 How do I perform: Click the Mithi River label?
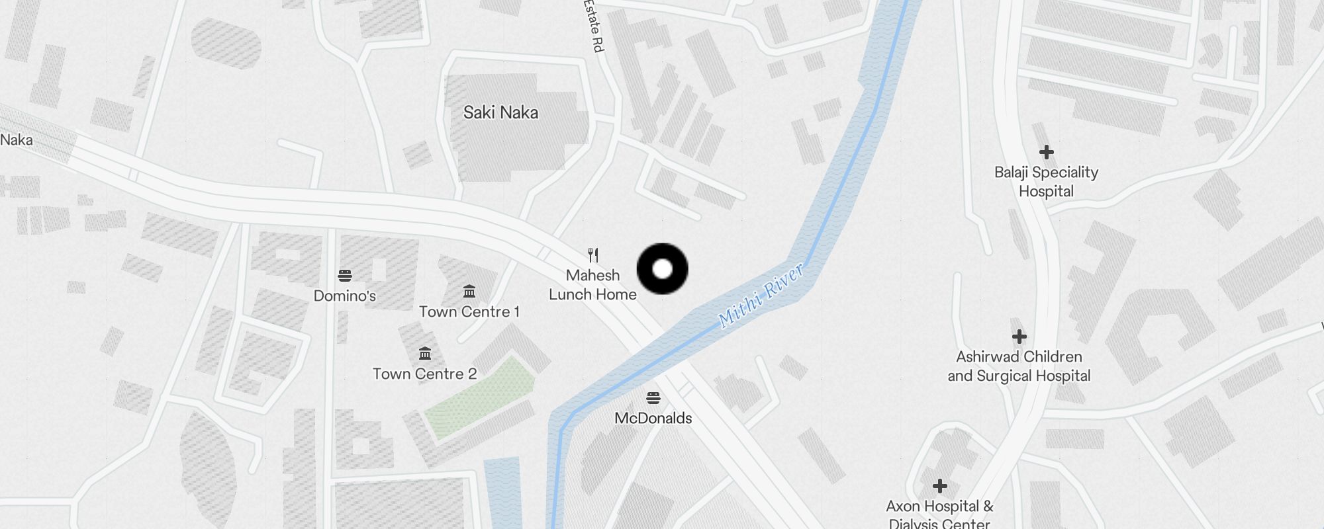click(x=761, y=296)
